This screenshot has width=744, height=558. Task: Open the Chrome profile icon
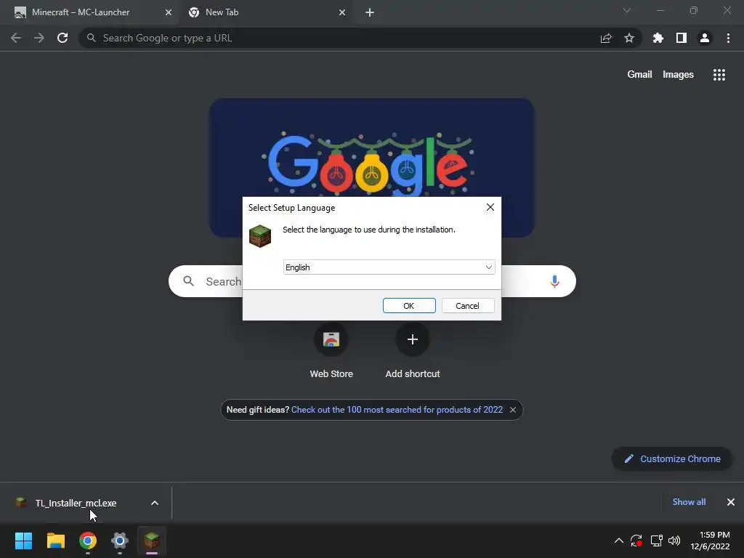coord(705,38)
